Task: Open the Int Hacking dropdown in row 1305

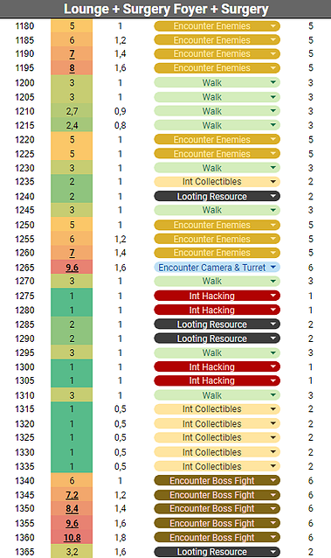Action: click(x=217, y=380)
